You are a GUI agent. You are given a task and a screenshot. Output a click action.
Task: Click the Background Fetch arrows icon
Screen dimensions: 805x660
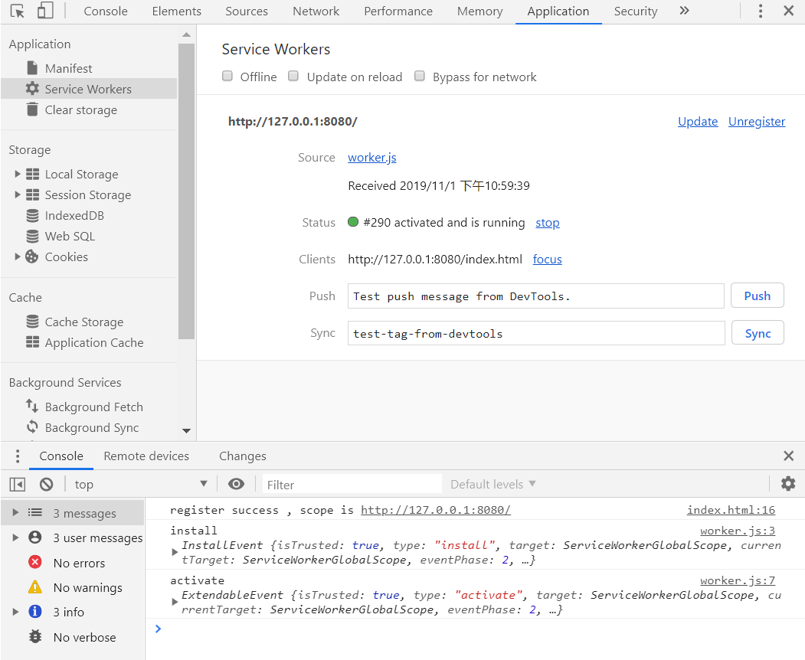32,406
